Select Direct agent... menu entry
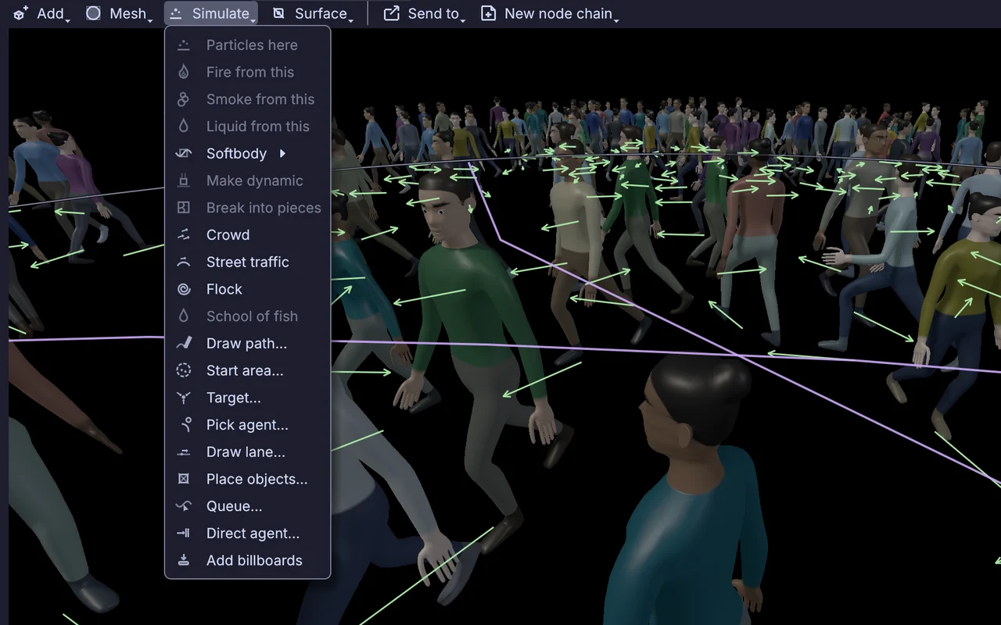This screenshot has height=625, width=1001. point(247,533)
